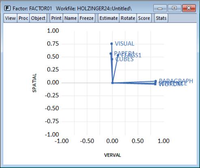This screenshot has width=200, height=168.
Task: Click the Name button
Action: coord(71,18)
